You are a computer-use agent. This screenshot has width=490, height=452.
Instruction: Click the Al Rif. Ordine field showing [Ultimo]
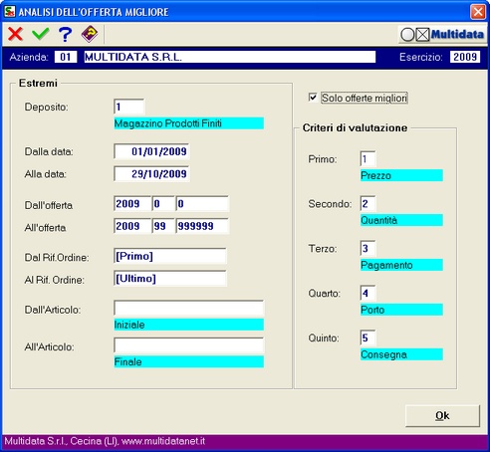[x=170, y=279]
